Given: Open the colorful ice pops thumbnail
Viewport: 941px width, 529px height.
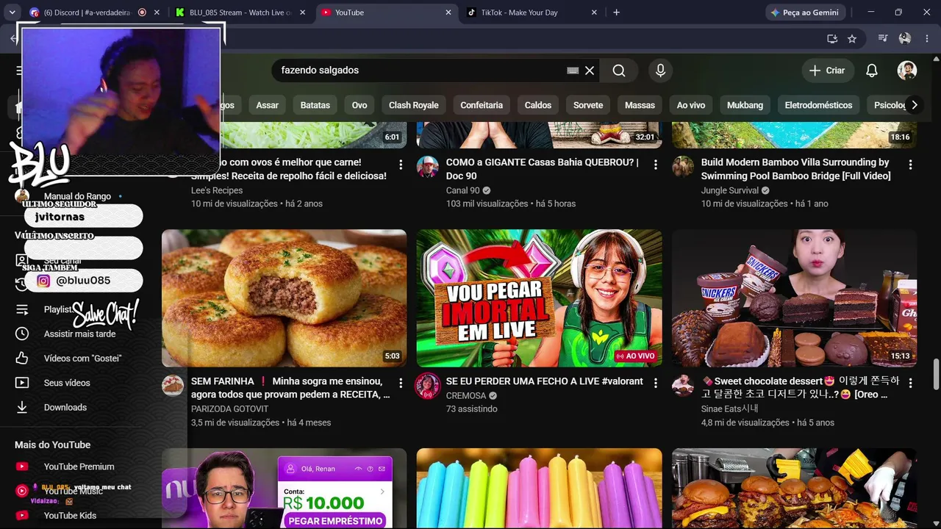Looking at the screenshot, I should coord(540,489).
